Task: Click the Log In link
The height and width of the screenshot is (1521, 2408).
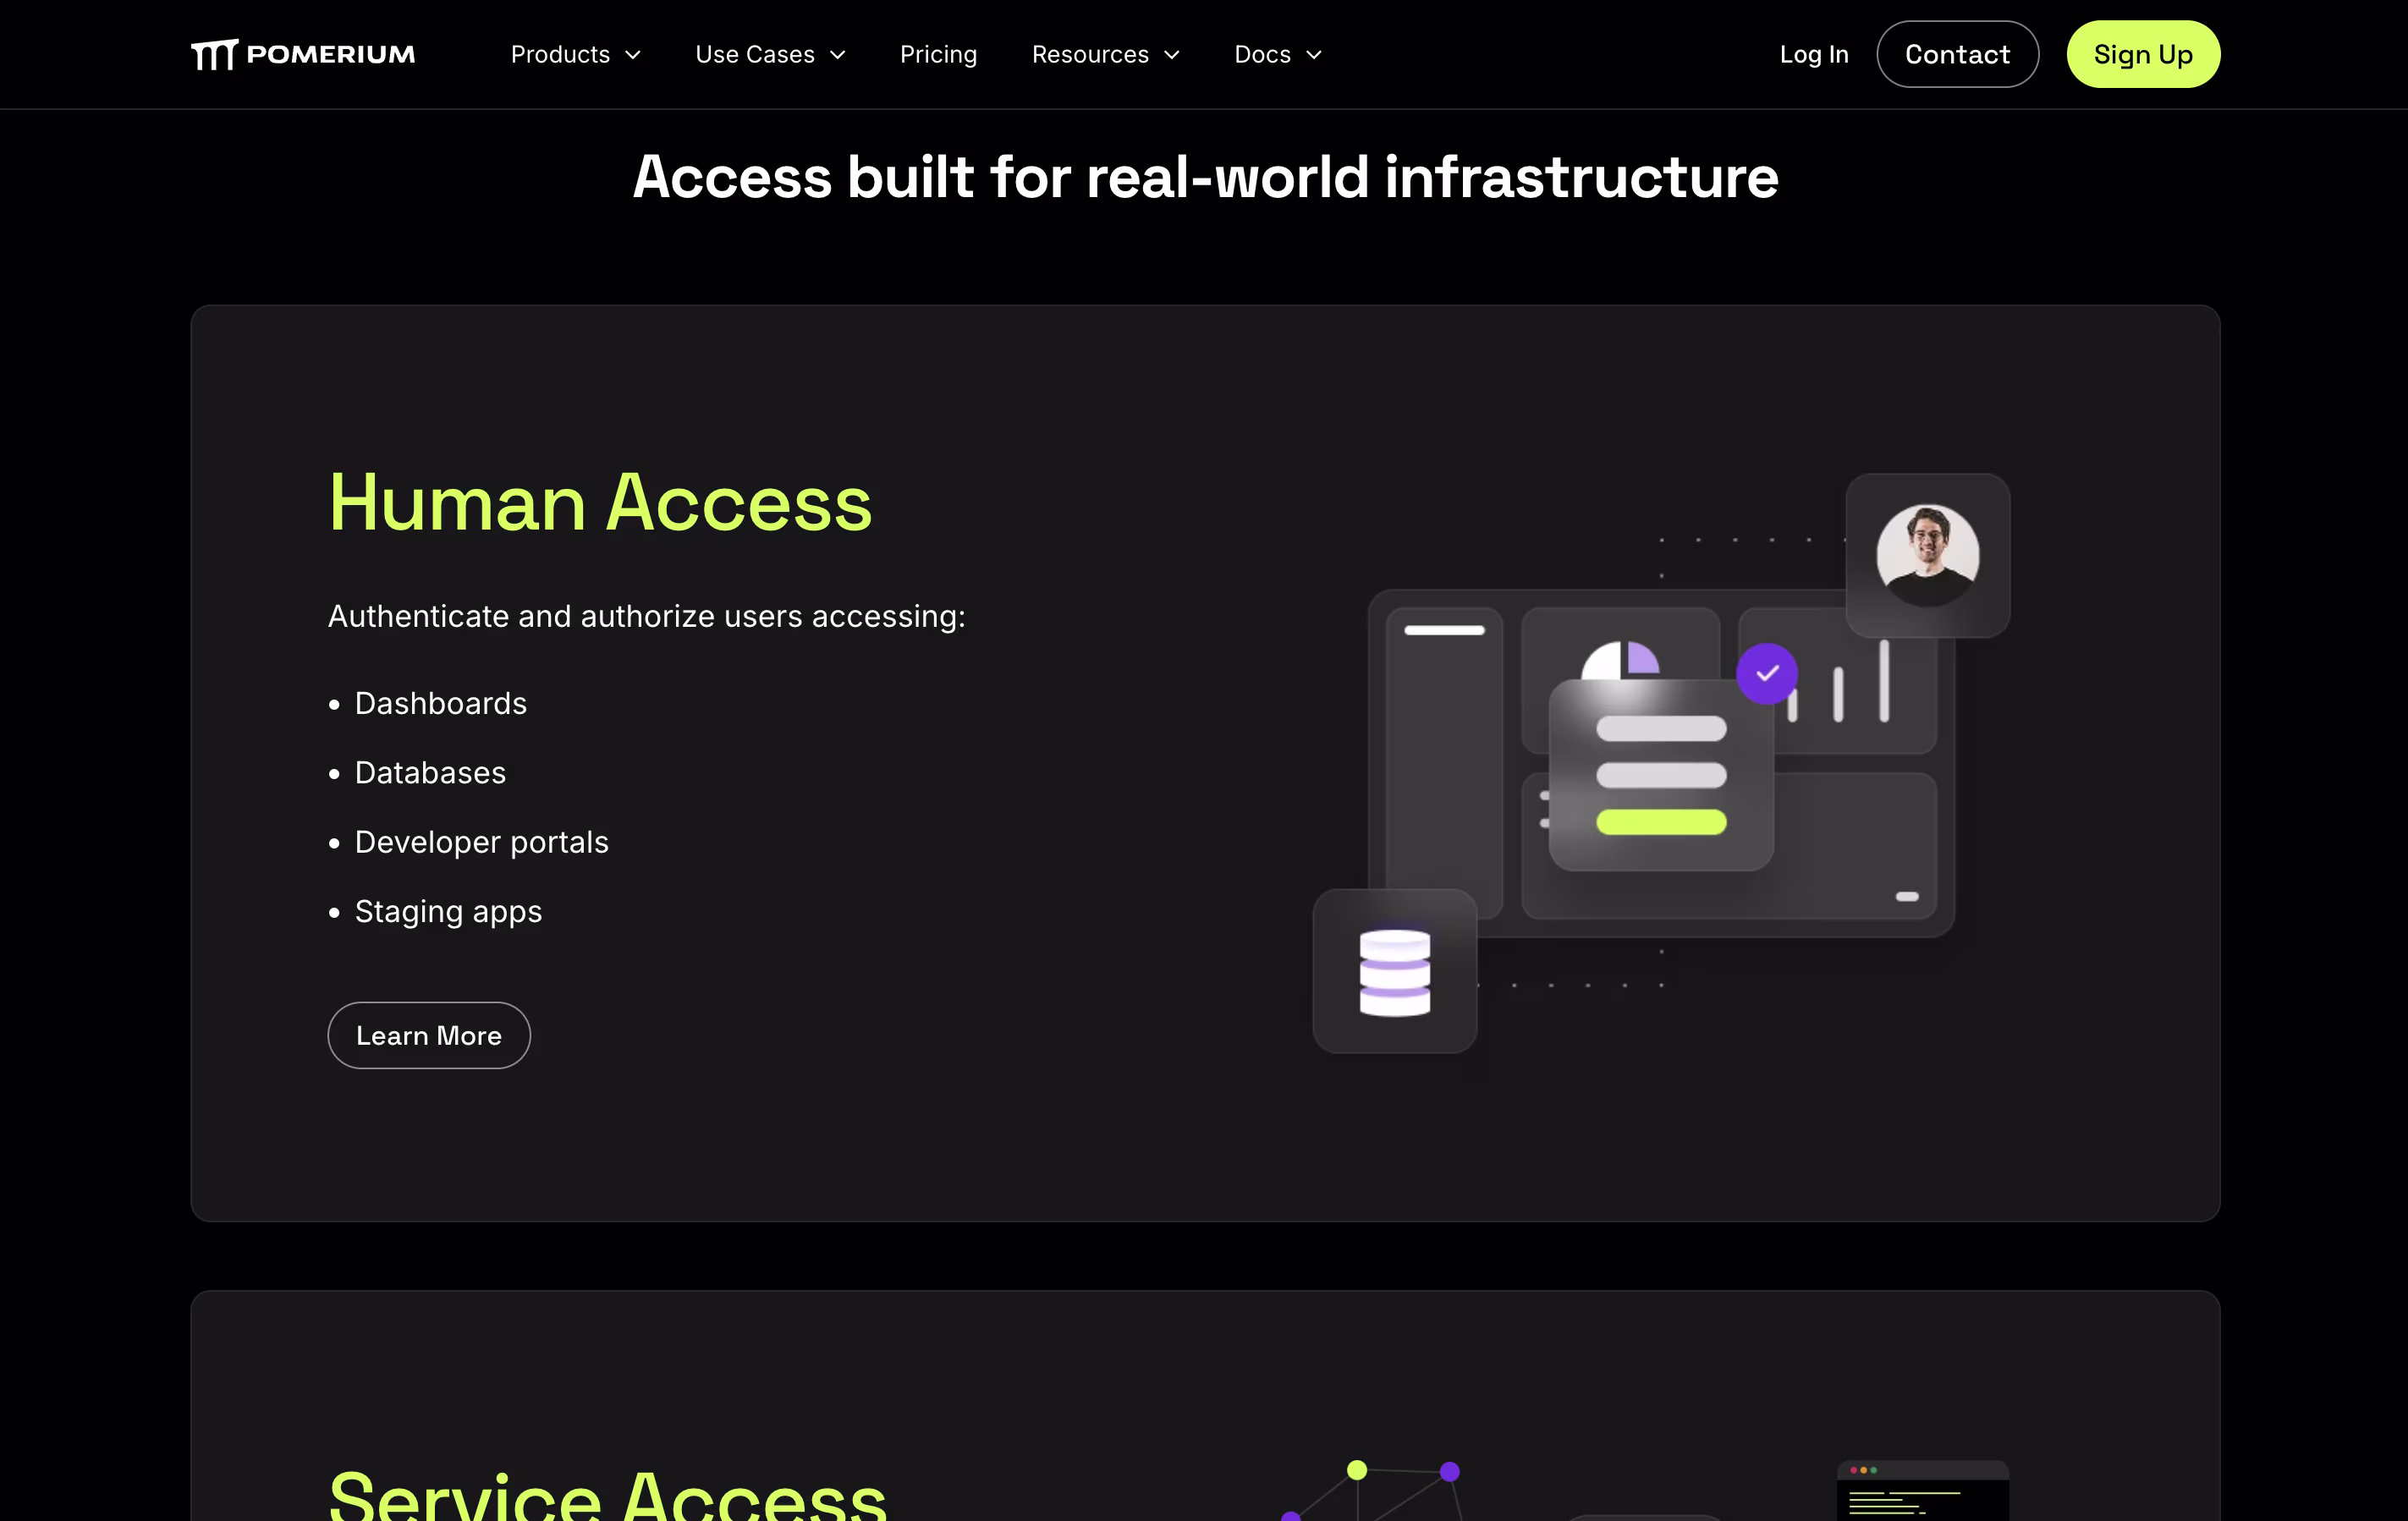Action: pos(1813,55)
